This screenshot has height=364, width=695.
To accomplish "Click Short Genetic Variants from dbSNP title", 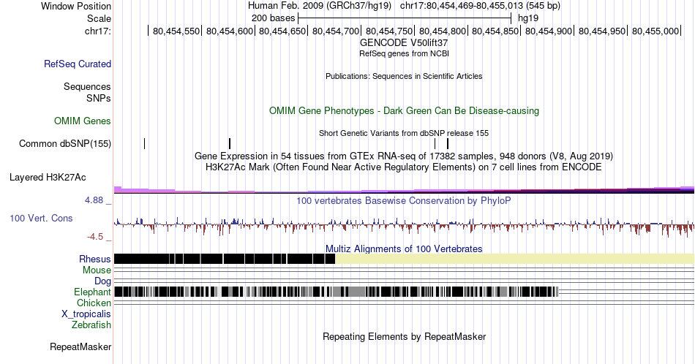I will (404, 133).
